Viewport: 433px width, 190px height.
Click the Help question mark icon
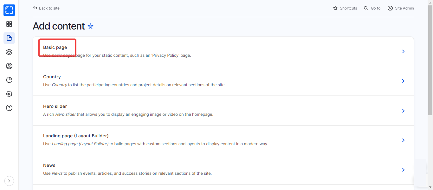[x=9, y=108]
